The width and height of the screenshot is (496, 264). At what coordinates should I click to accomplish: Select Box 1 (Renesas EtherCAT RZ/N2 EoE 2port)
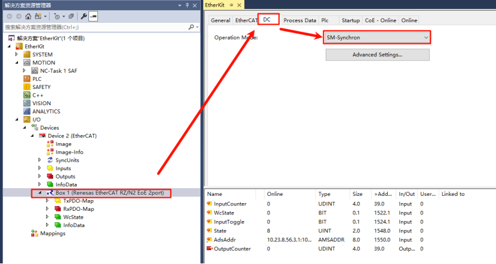[110, 192]
